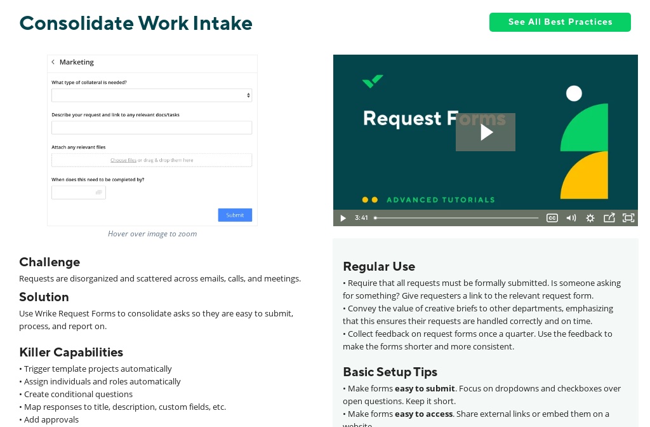Image resolution: width=650 pixels, height=427 pixels.
Task: Click See All Best Practices
Action: click(560, 22)
